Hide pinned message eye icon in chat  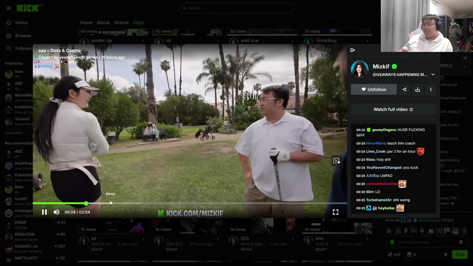tap(465, 58)
